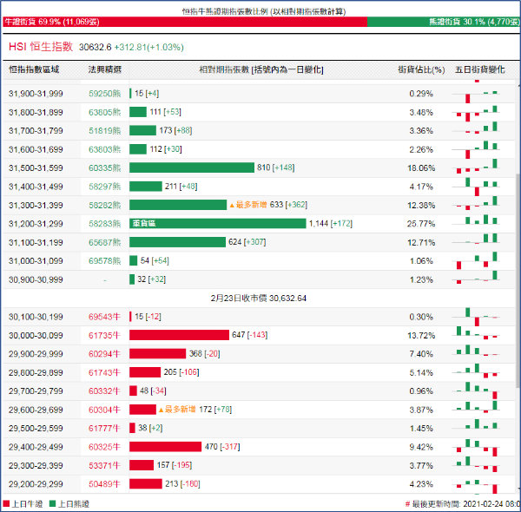Click the 恒指指數區域 column header

point(34,69)
